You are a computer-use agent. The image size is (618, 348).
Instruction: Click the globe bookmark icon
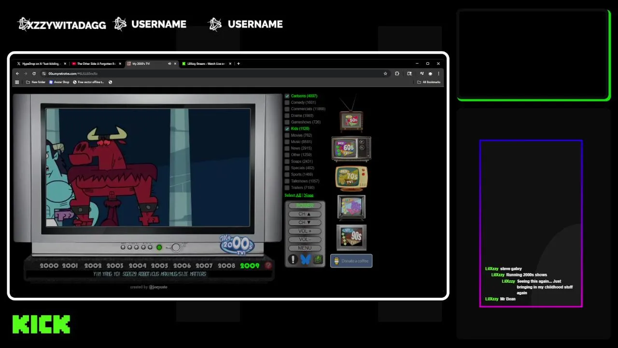click(110, 82)
